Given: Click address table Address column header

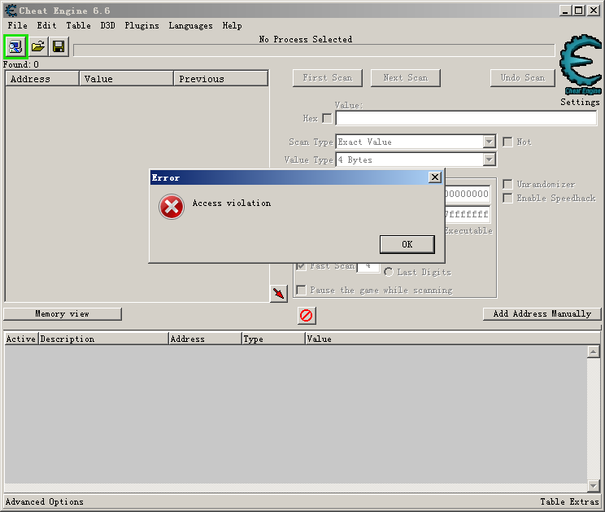Looking at the screenshot, I should tap(205, 339).
